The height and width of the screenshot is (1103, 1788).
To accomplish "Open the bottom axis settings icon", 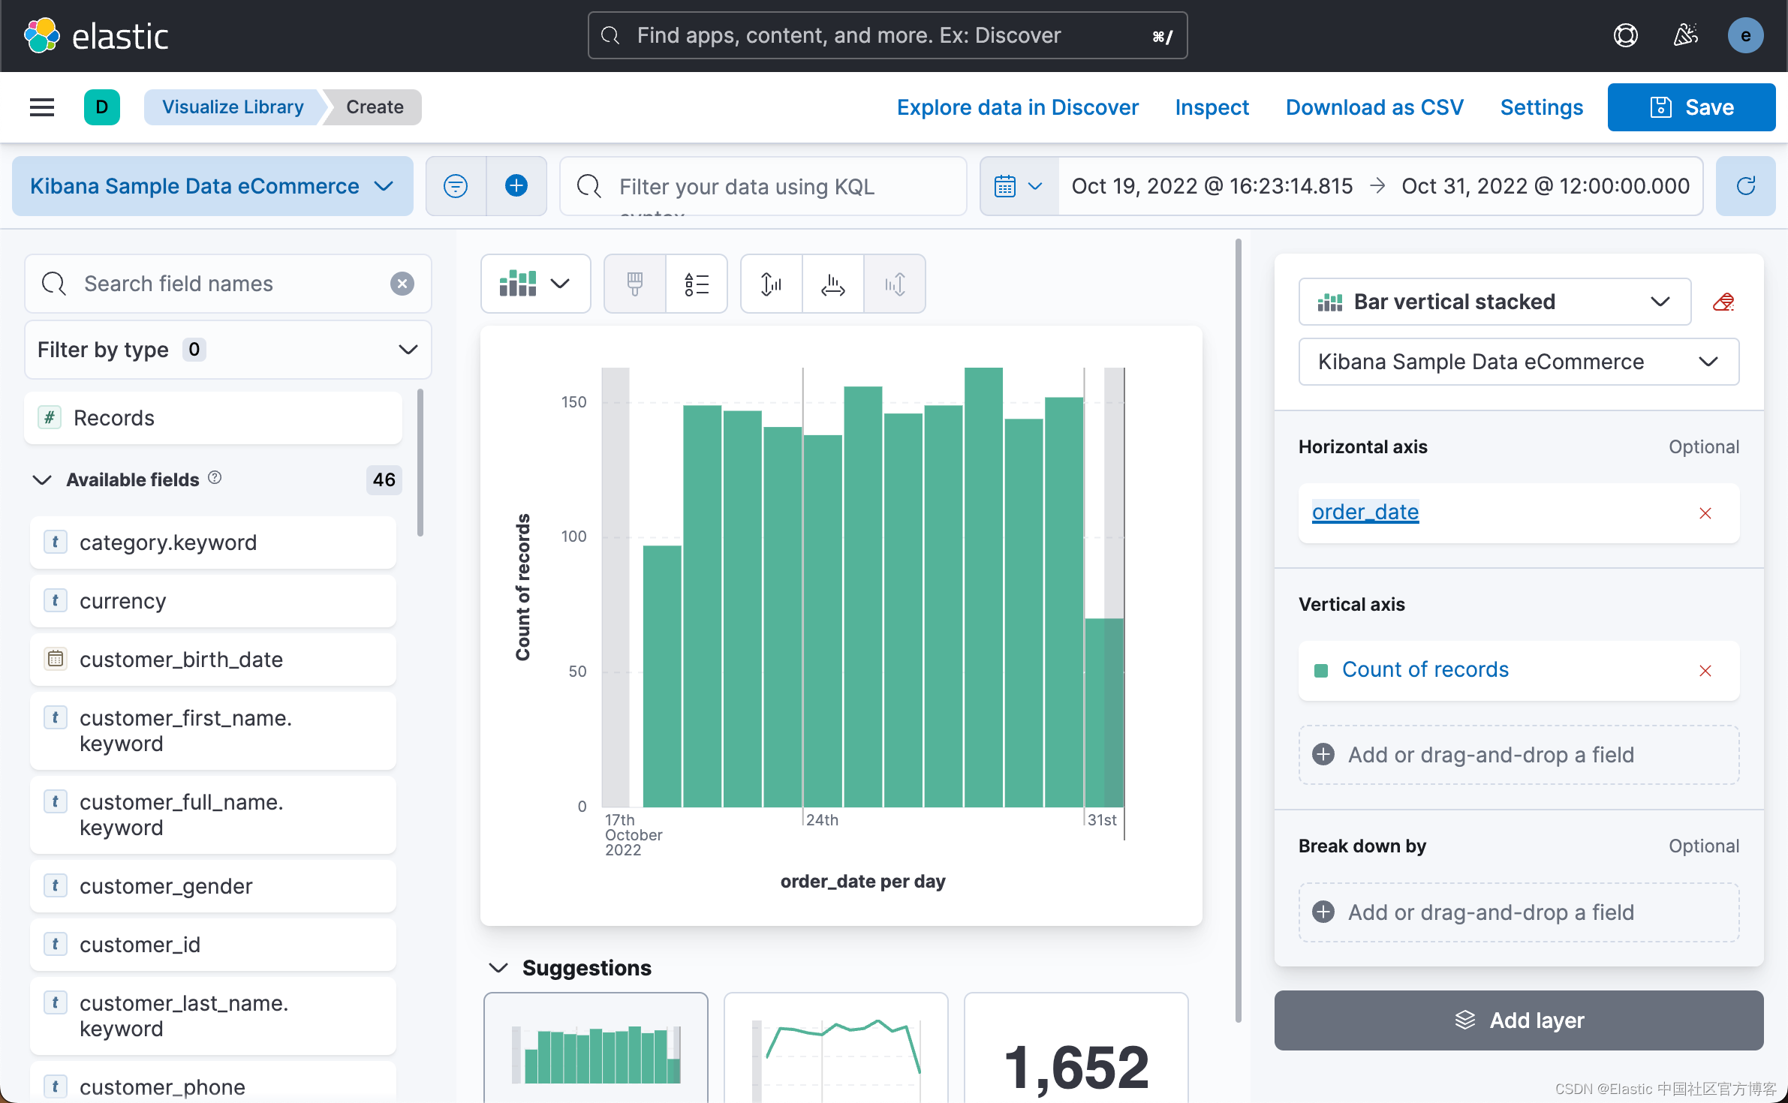I will [832, 284].
